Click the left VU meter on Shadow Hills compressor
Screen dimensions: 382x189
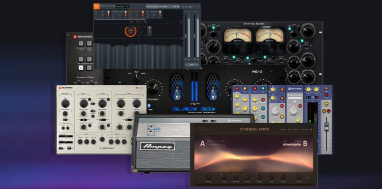pyautogui.click(x=237, y=35)
